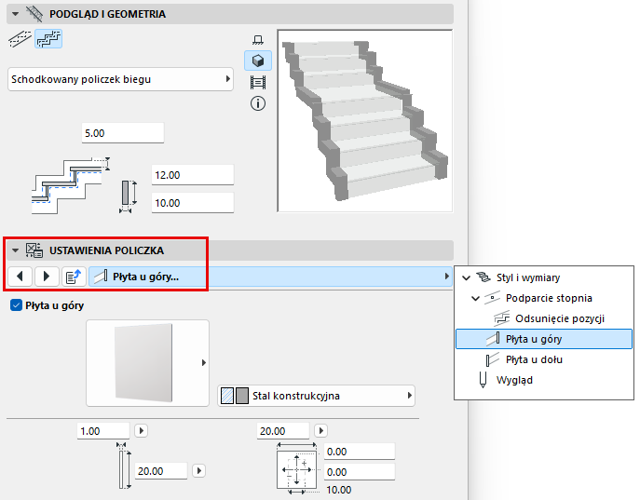
Task: Click the Odsunięcie pozycji step icon
Action: pos(501,318)
